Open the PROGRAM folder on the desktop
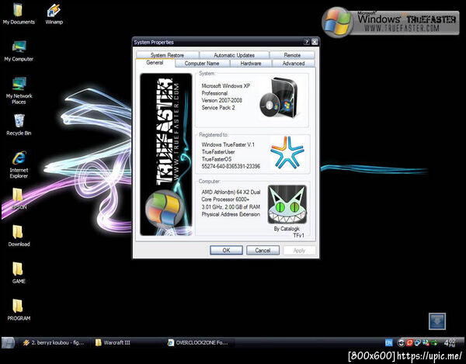 point(19,310)
